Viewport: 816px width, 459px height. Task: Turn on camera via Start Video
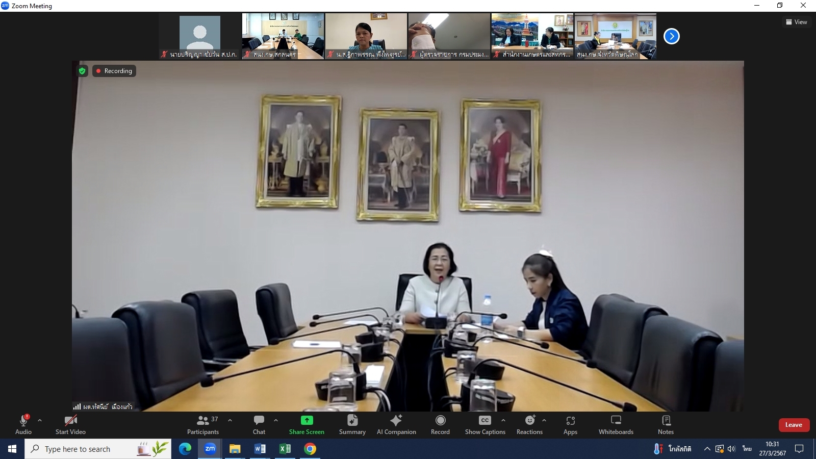pyautogui.click(x=70, y=425)
